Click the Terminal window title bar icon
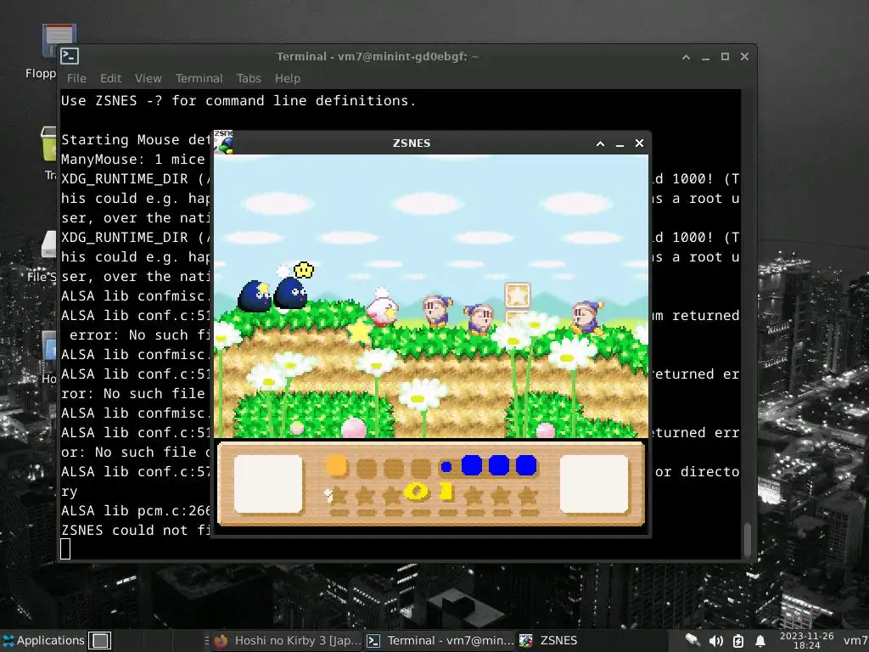The width and height of the screenshot is (869, 652). [70, 56]
